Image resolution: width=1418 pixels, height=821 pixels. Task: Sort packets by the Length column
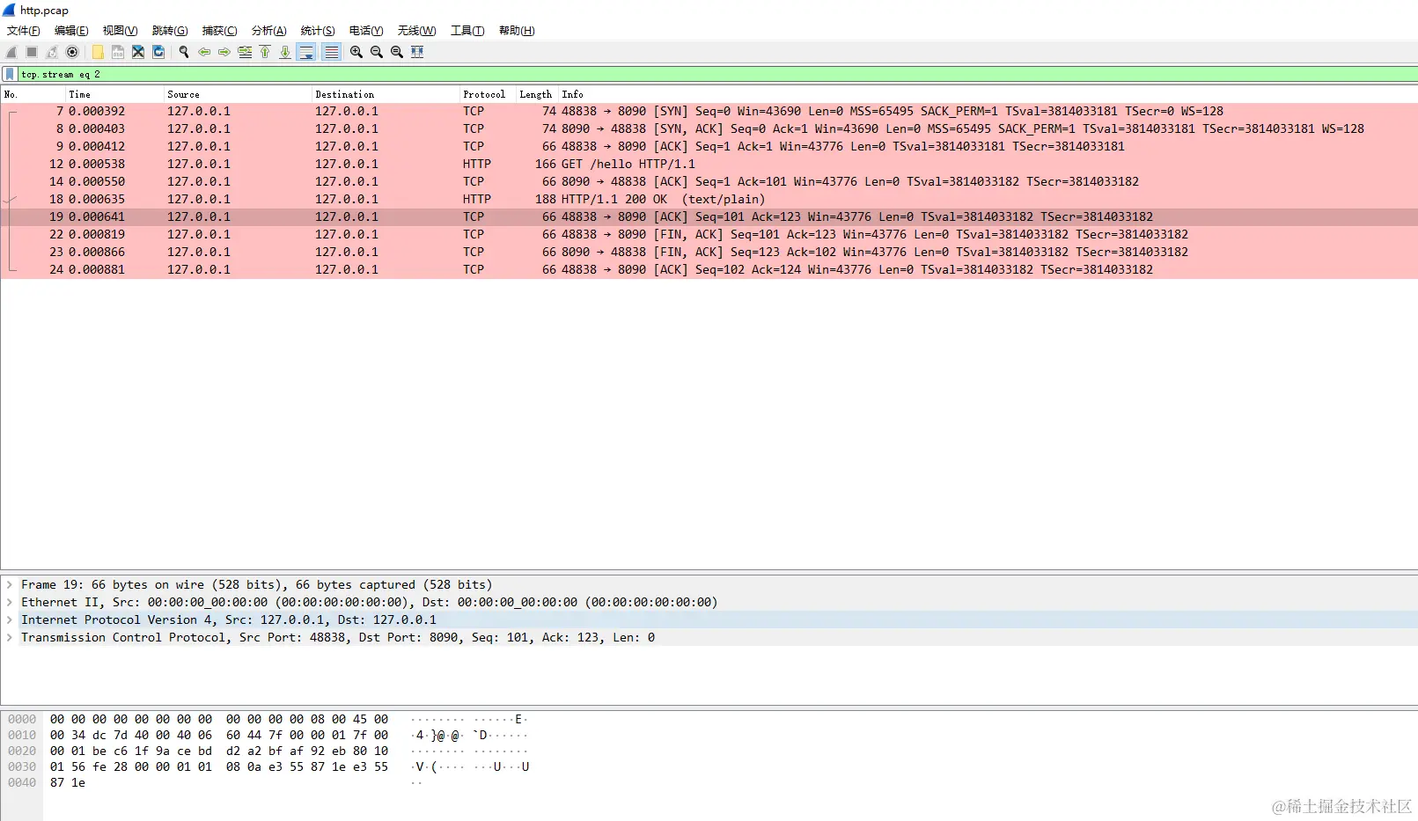[x=537, y=94]
